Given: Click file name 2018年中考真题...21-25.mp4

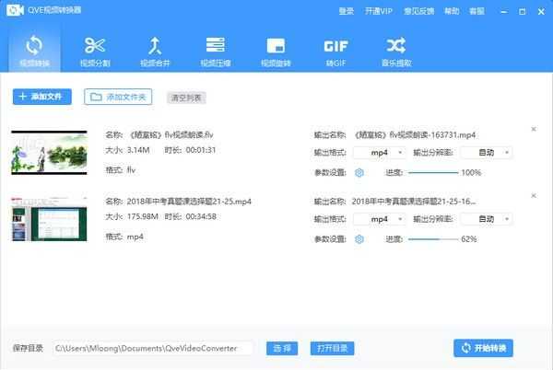Looking at the screenshot, I should [189, 202].
